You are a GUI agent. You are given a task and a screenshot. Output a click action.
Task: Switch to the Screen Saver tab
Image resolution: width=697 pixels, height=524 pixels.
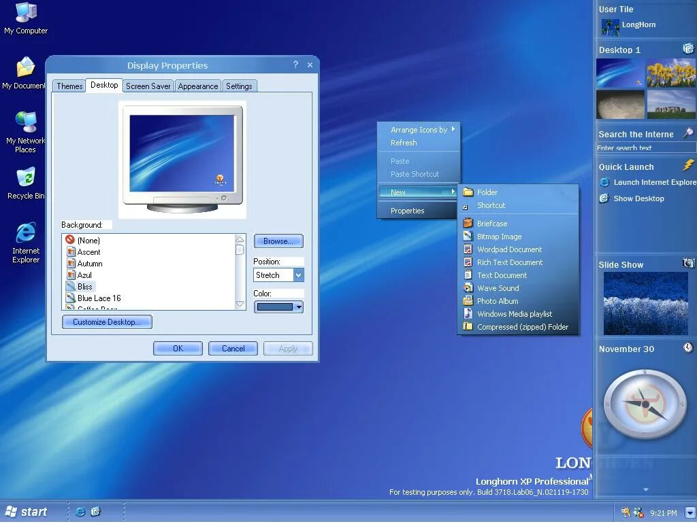(148, 86)
